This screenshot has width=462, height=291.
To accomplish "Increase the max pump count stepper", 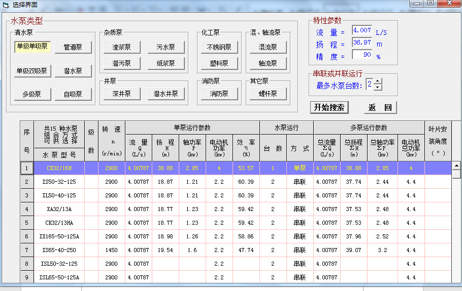I will 378,81.
